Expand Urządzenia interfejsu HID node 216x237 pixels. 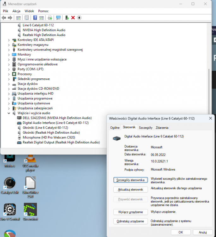tap(9, 94)
